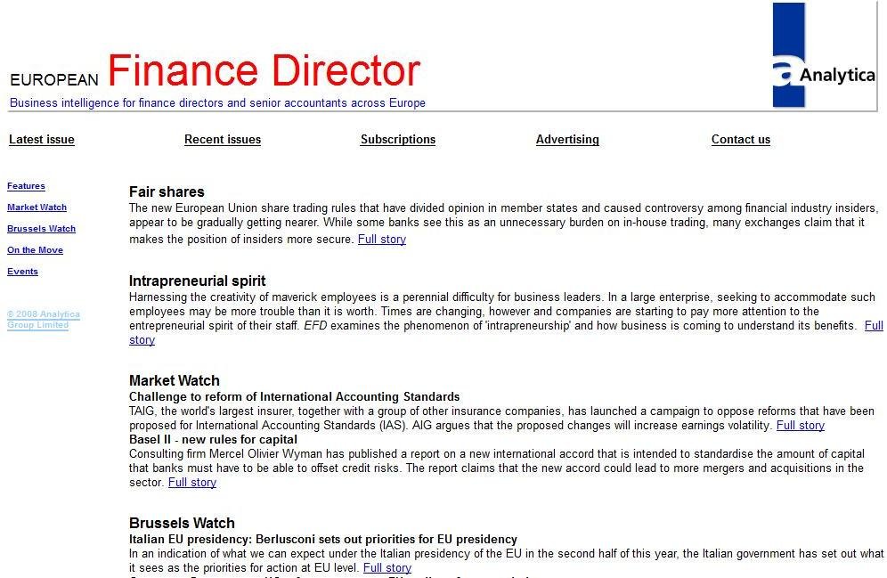Image resolution: width=887 pixels, height=578 pixels.
Task: Read the Fair shares full story
Action: [381, 239]
